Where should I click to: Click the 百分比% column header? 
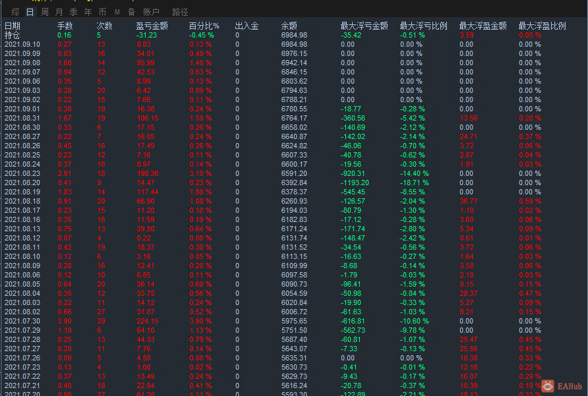coord(204,26)
